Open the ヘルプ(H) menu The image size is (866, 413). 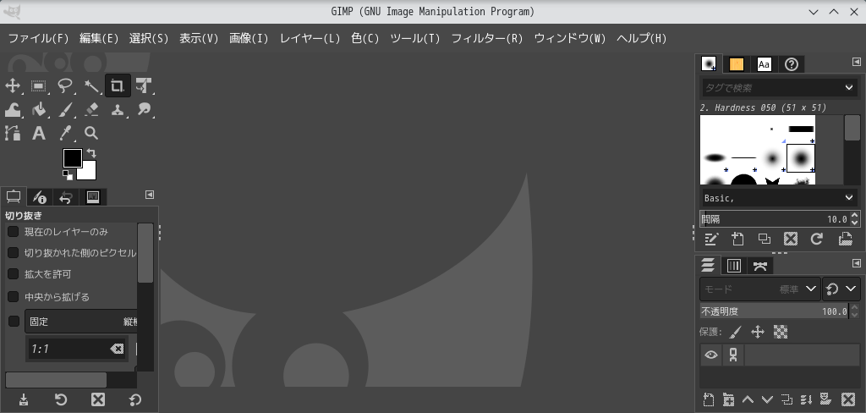point(641,38)
